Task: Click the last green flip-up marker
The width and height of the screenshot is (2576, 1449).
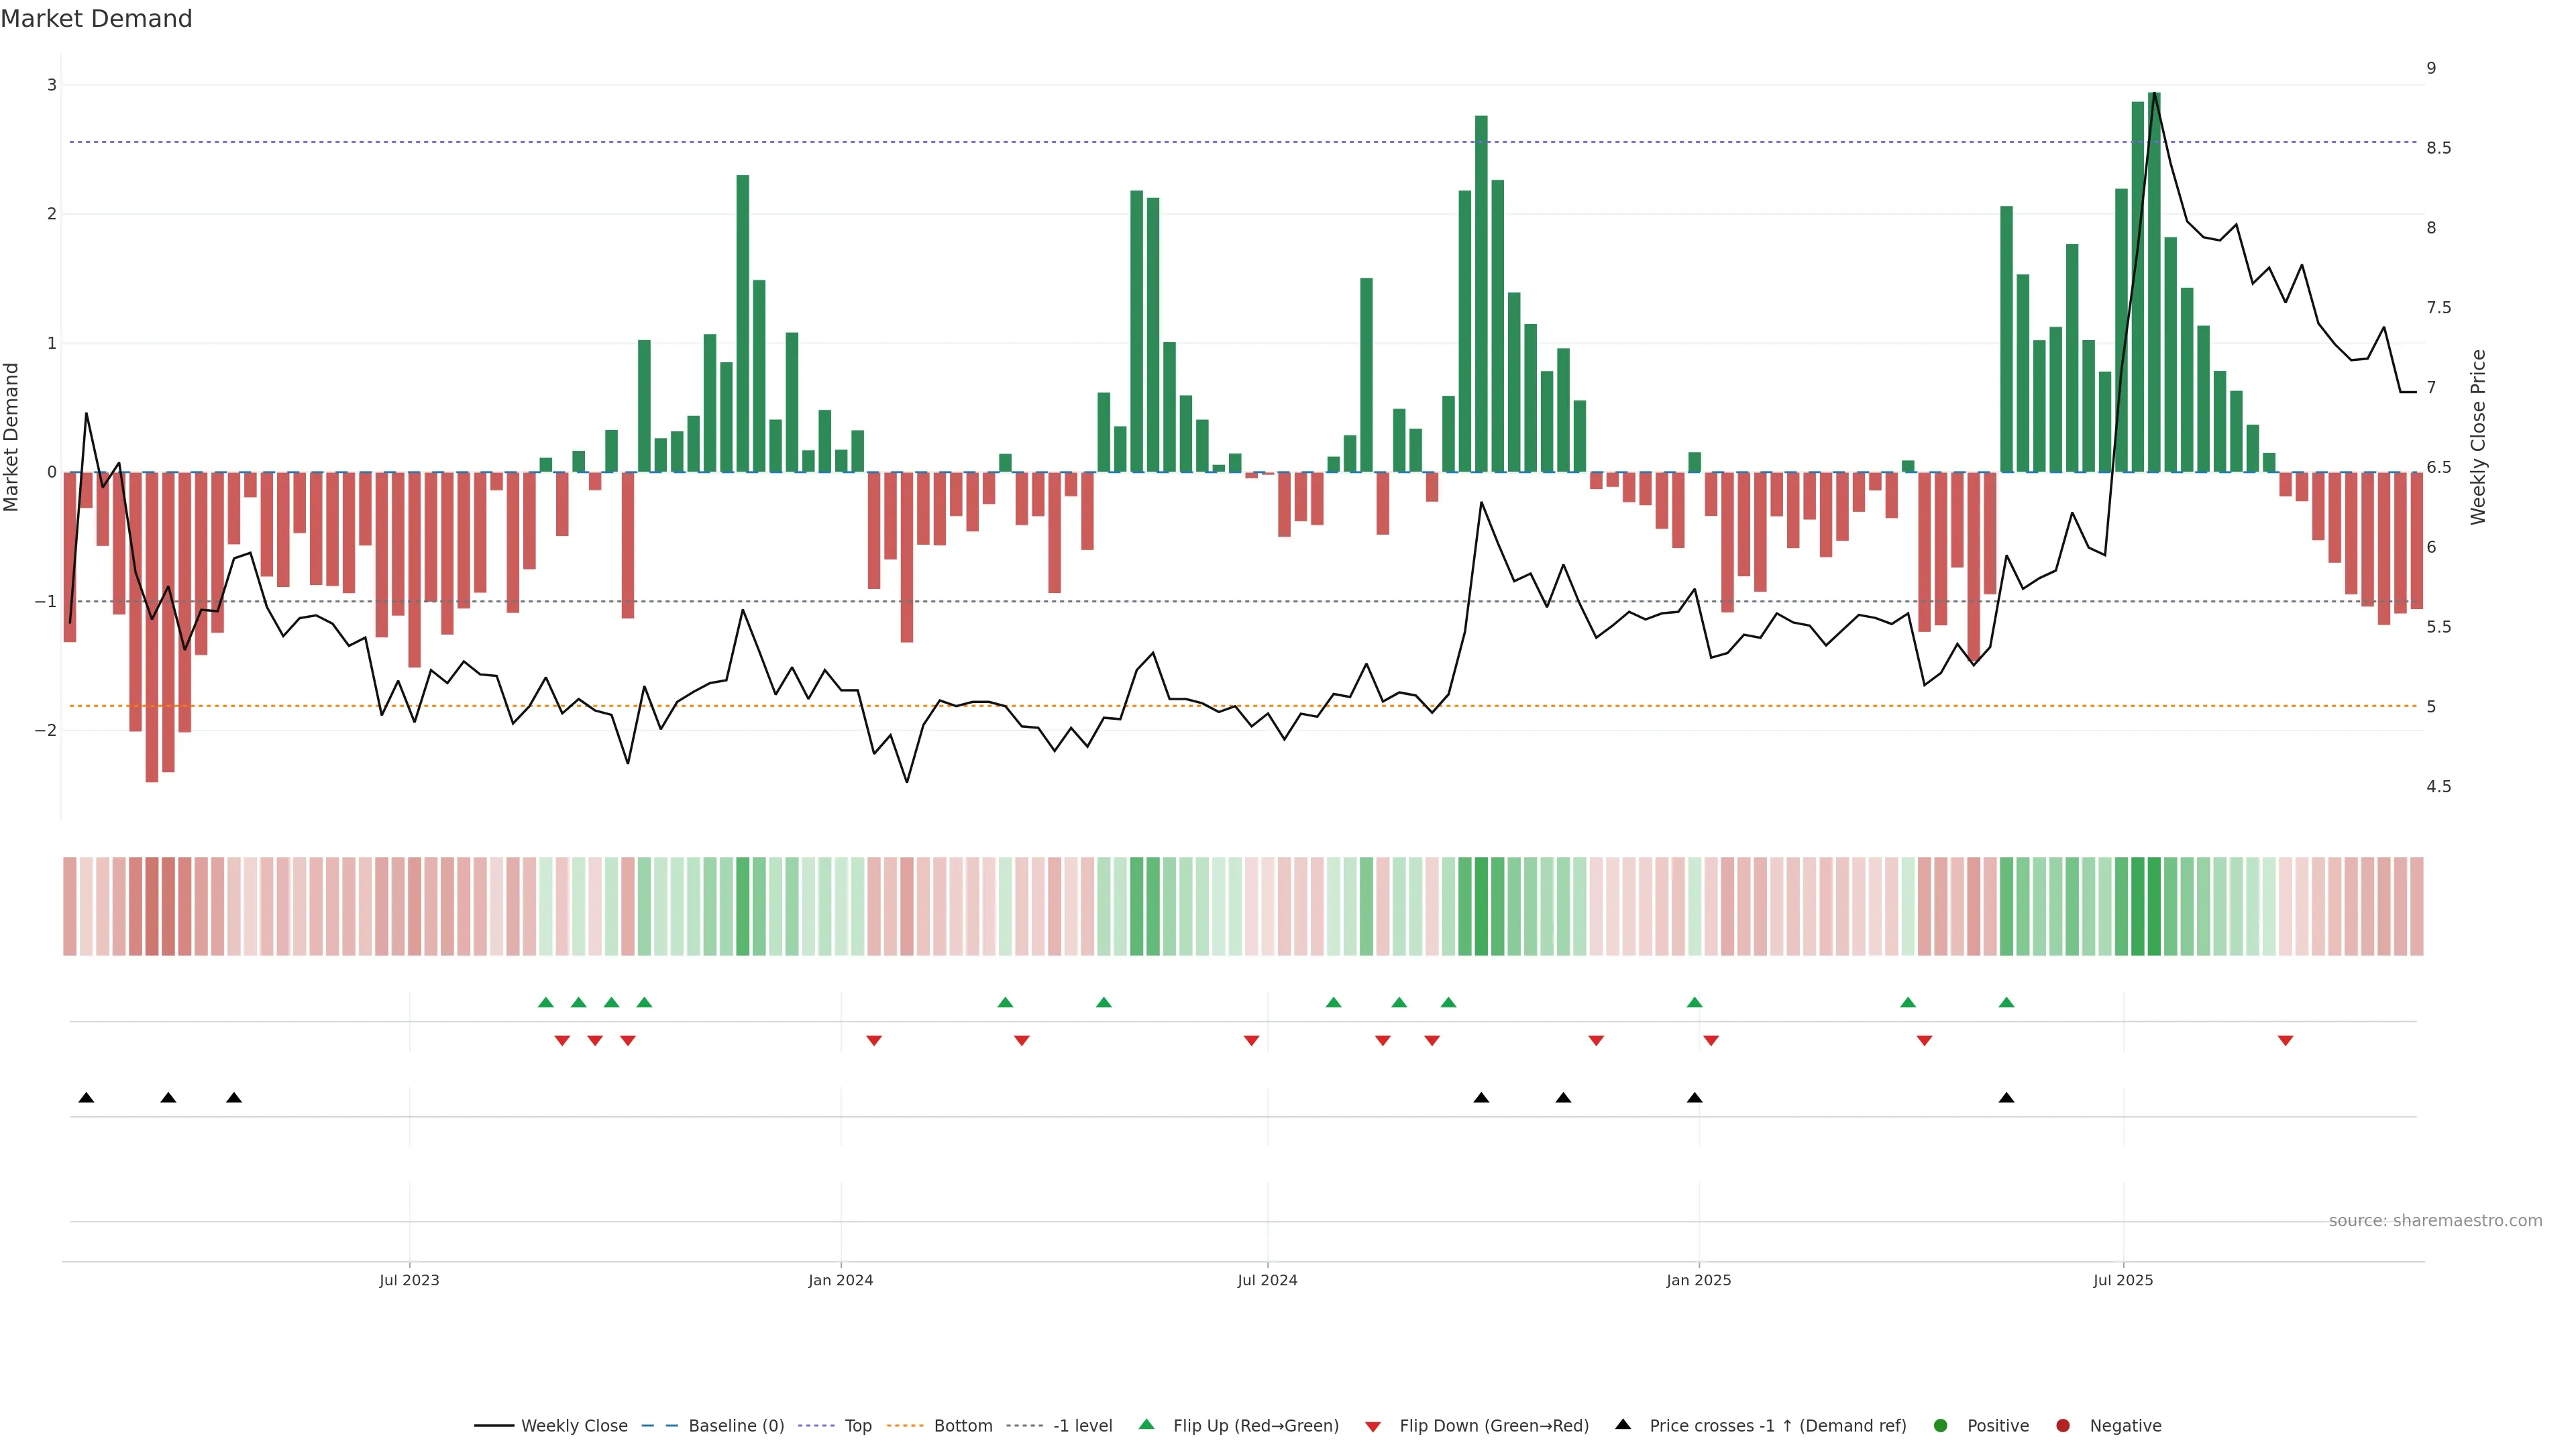Action: click(x=2006, y=1002)
